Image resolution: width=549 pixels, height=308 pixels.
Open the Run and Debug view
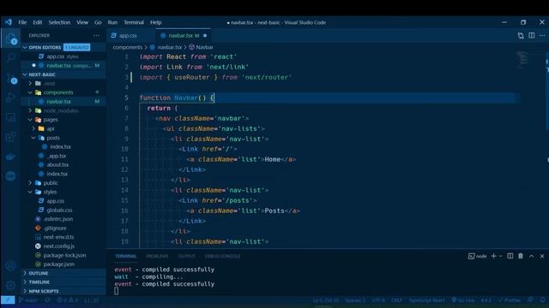pyautogui.click(x=11, y=98)
